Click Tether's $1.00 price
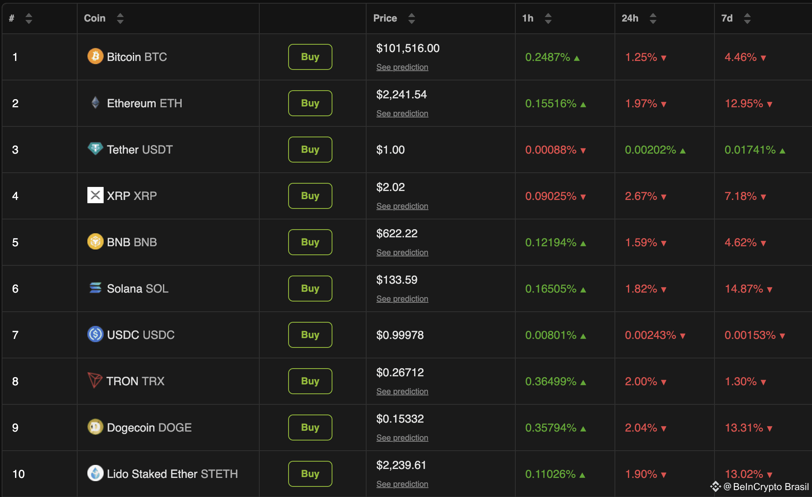 coord(391,150)
